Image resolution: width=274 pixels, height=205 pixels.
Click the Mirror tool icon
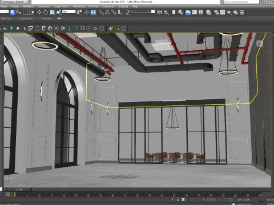point(160,13)
